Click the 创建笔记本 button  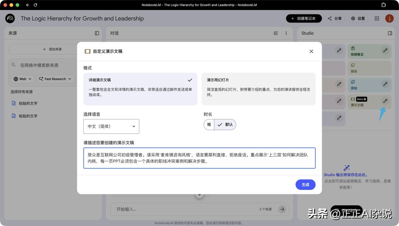point(304,18)
